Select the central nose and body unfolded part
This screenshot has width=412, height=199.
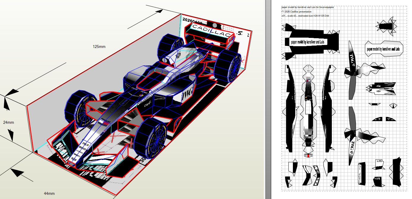309,110
